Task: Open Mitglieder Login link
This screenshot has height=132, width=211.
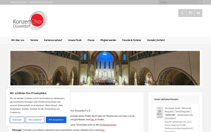Action: click(18, 2)
